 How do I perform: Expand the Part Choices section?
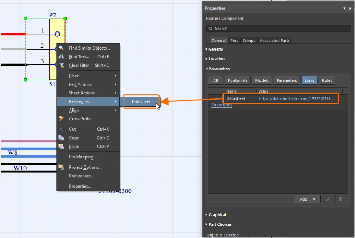[218, 224]
